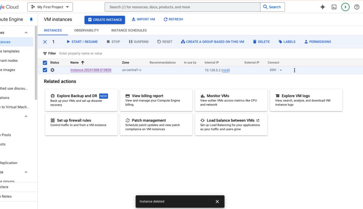
Task: Click the pin icon beside Compute Engine
Action: tap(31, 19)
